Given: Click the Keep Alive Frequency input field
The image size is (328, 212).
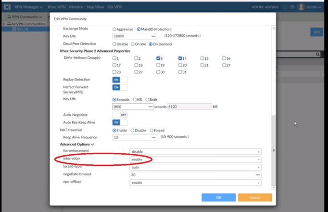Looking at the screenshot, I should [x=134, y=137].
